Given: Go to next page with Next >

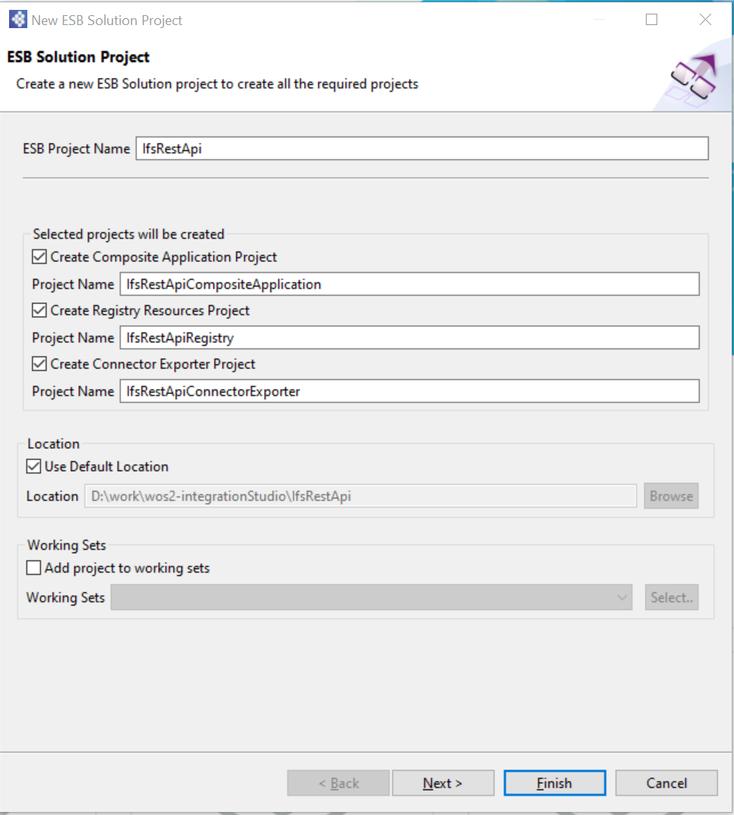Looking at the screenshot, I should [x=443, y=783].
